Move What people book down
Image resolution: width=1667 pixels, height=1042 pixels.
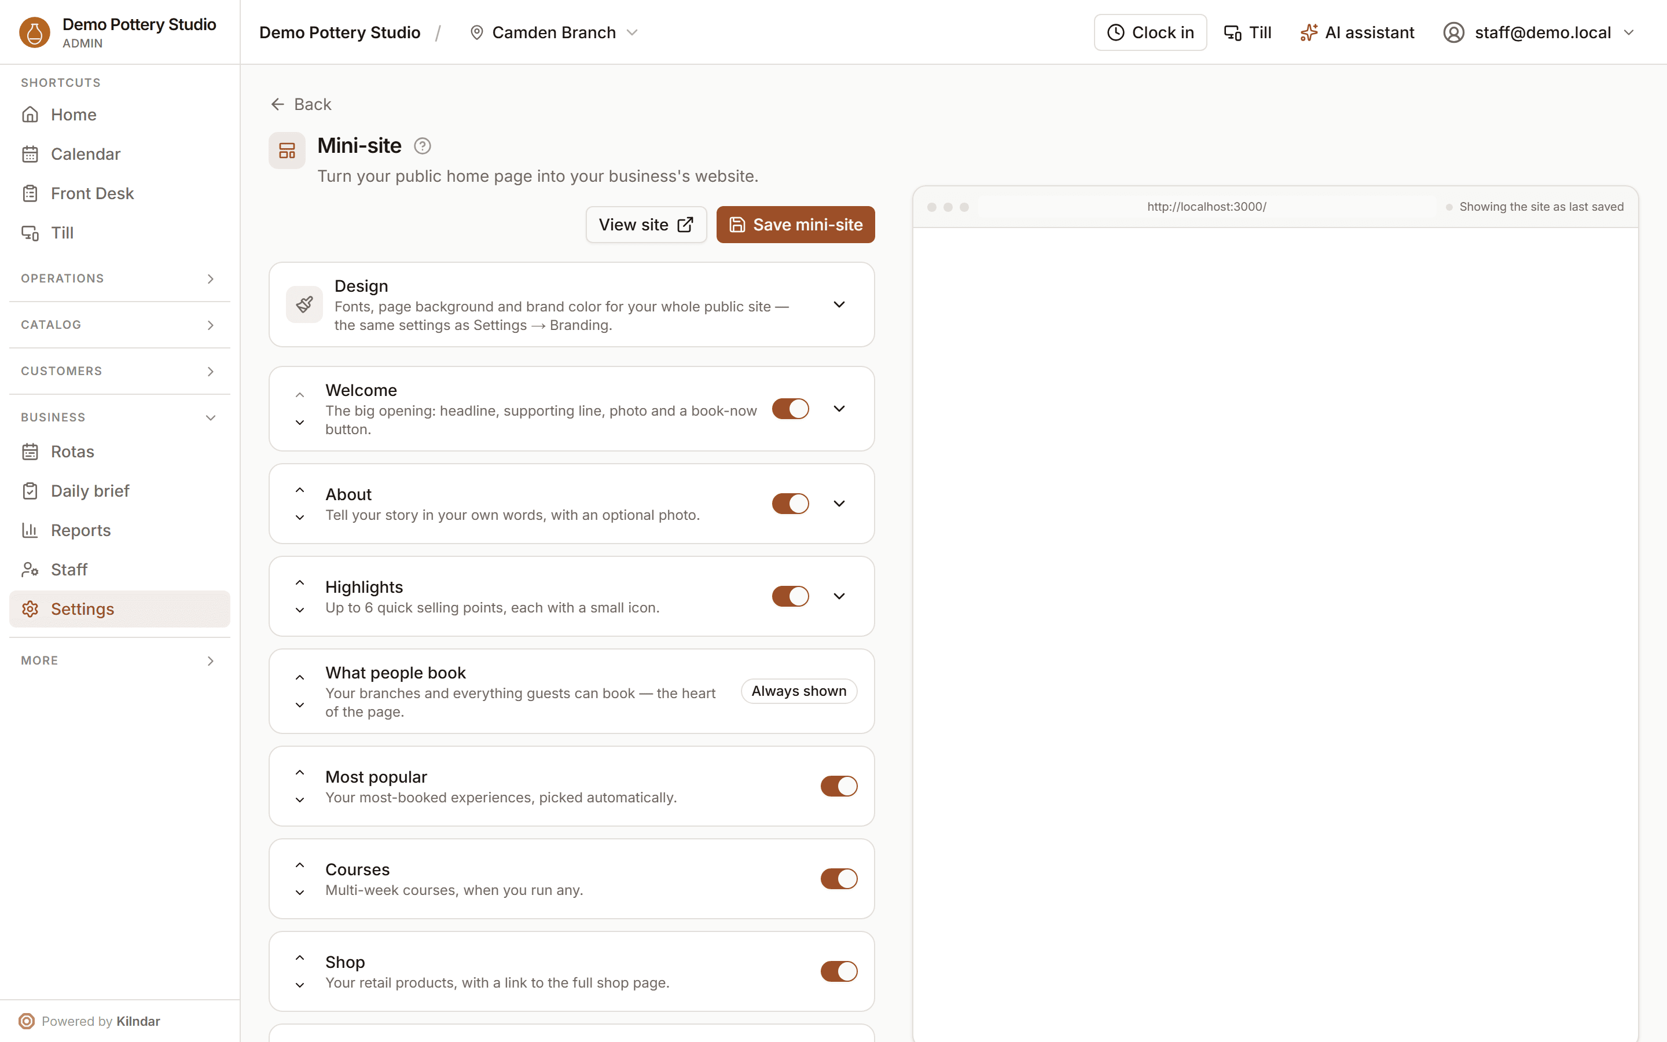(300, 705)
